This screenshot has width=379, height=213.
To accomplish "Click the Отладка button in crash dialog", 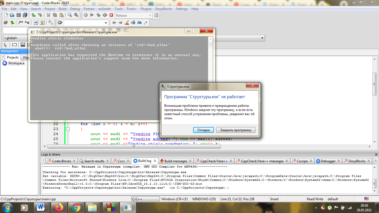I will click(x=203, y=130).
